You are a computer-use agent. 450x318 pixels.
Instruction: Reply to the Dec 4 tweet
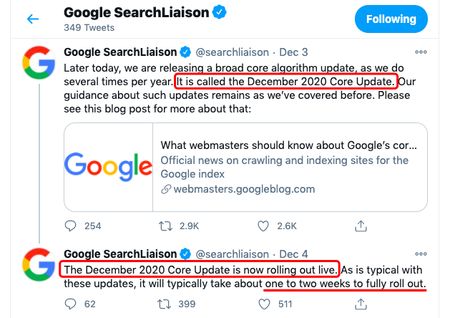coord(70,304)
